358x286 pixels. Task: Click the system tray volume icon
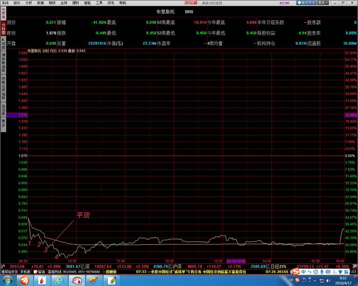click(328, 280)
